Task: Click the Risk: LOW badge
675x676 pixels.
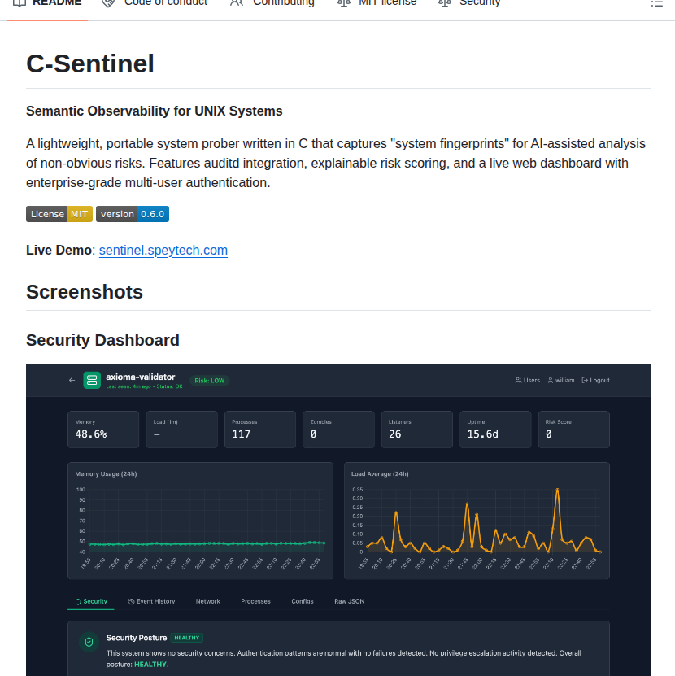Action: pos(209,380)
